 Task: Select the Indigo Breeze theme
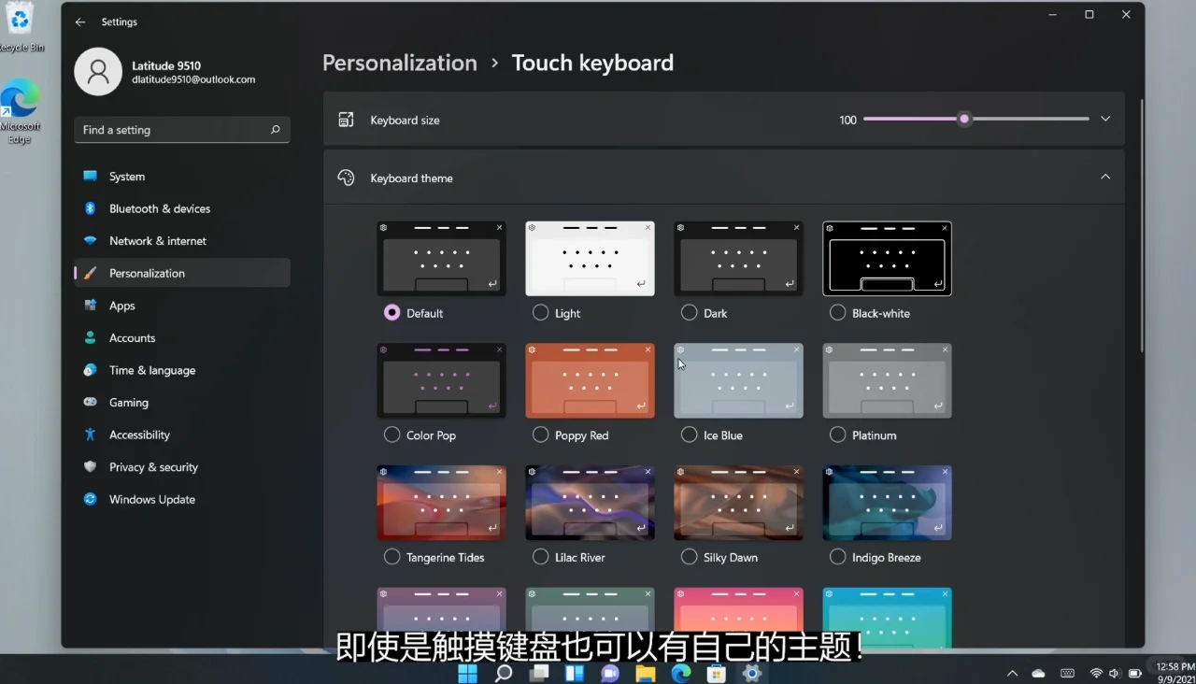pos(837,557)
